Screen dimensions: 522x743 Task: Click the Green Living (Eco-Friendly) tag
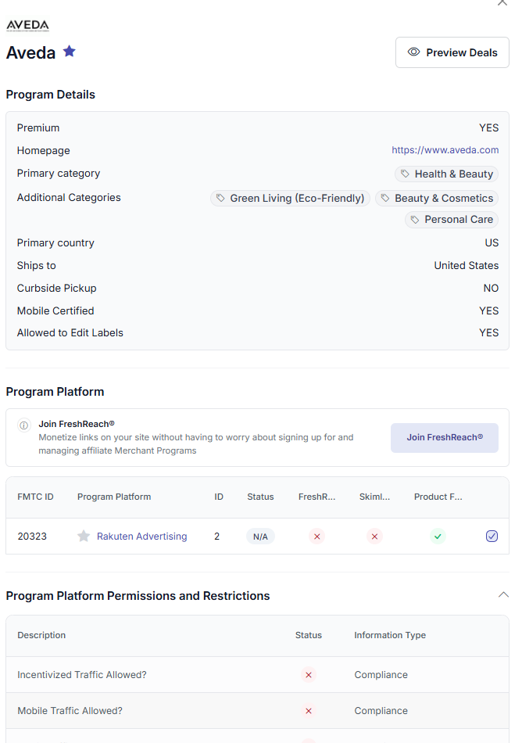coord(290,198)
